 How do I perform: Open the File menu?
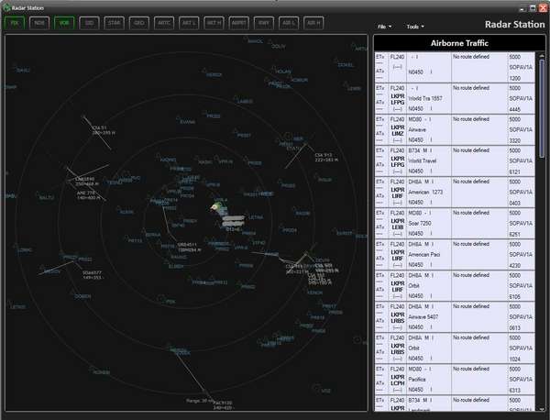[x=384, y=27]
